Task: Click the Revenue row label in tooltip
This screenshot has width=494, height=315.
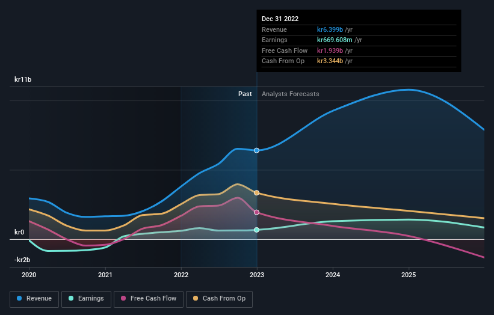Action: pos(274,29)
